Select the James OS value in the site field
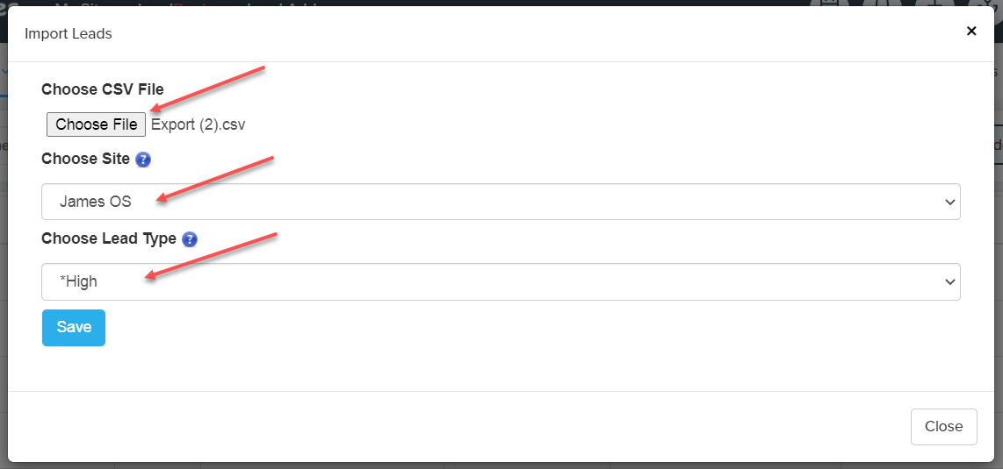 tap(96, 202)
